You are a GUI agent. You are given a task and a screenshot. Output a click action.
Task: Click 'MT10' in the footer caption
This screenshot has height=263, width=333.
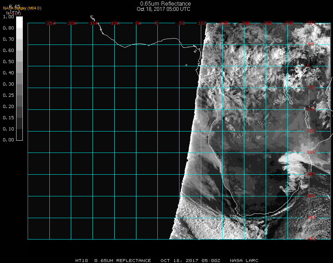(82, 261)
